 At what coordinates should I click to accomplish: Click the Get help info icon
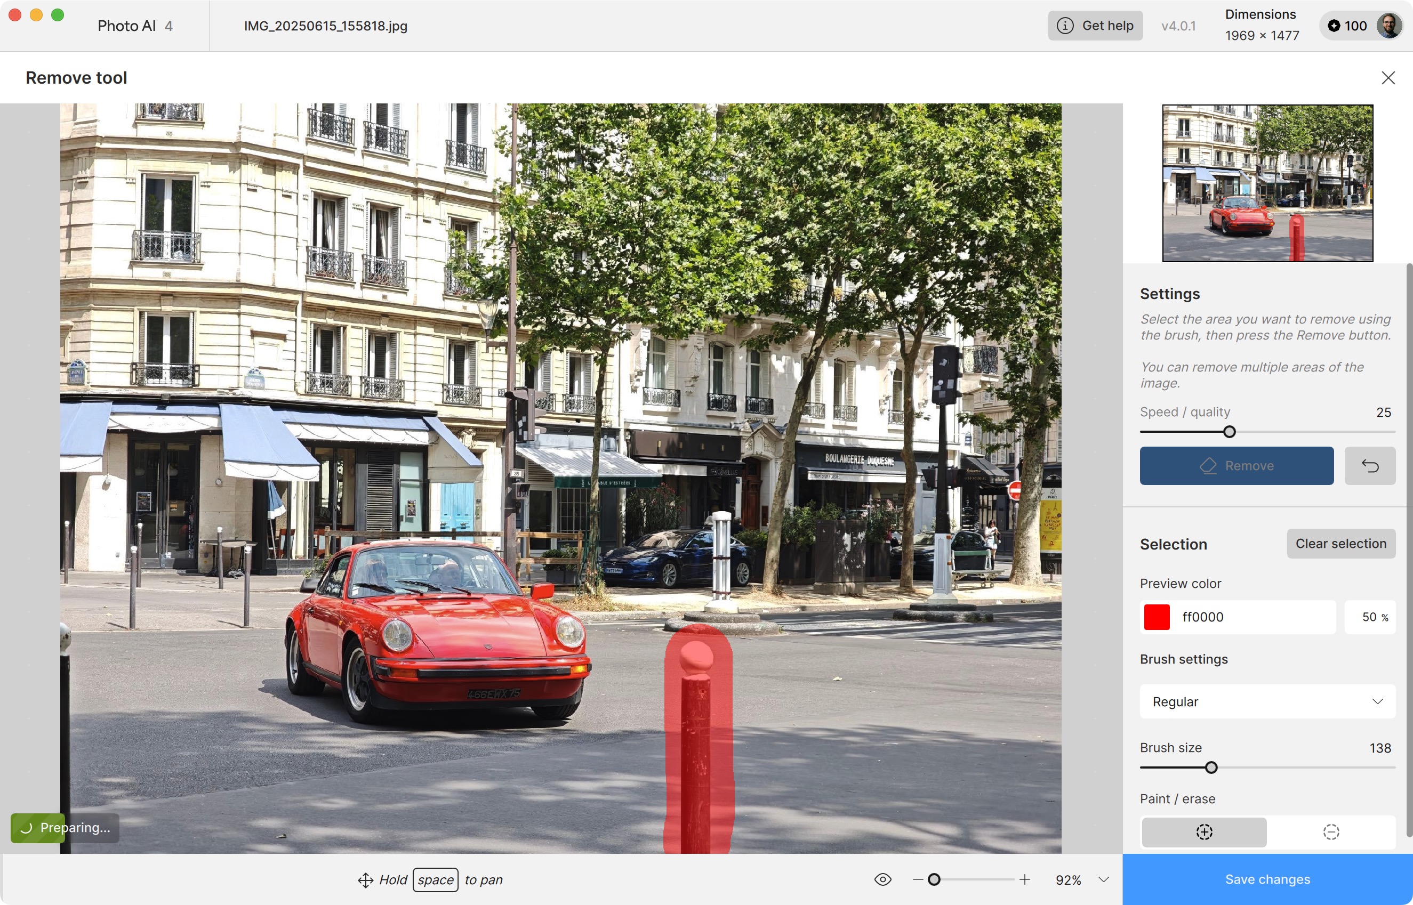(x=1065, y=26)
